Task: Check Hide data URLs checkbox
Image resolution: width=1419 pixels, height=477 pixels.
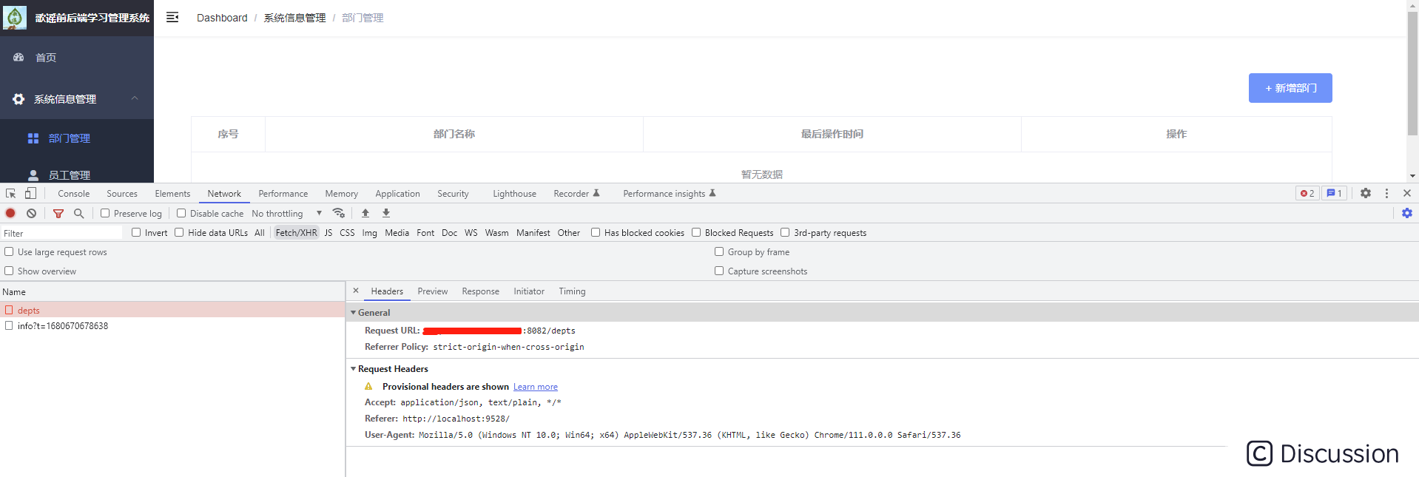Action: click(179, 232)
